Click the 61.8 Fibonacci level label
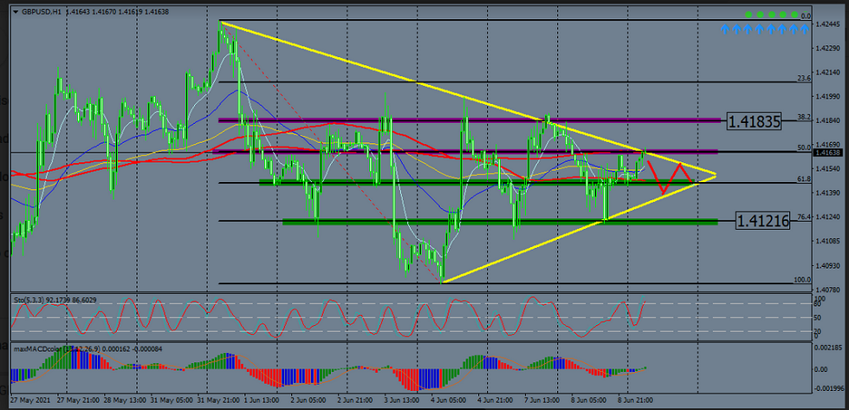This screenshot has height=410, width=849. coord(803,179)
